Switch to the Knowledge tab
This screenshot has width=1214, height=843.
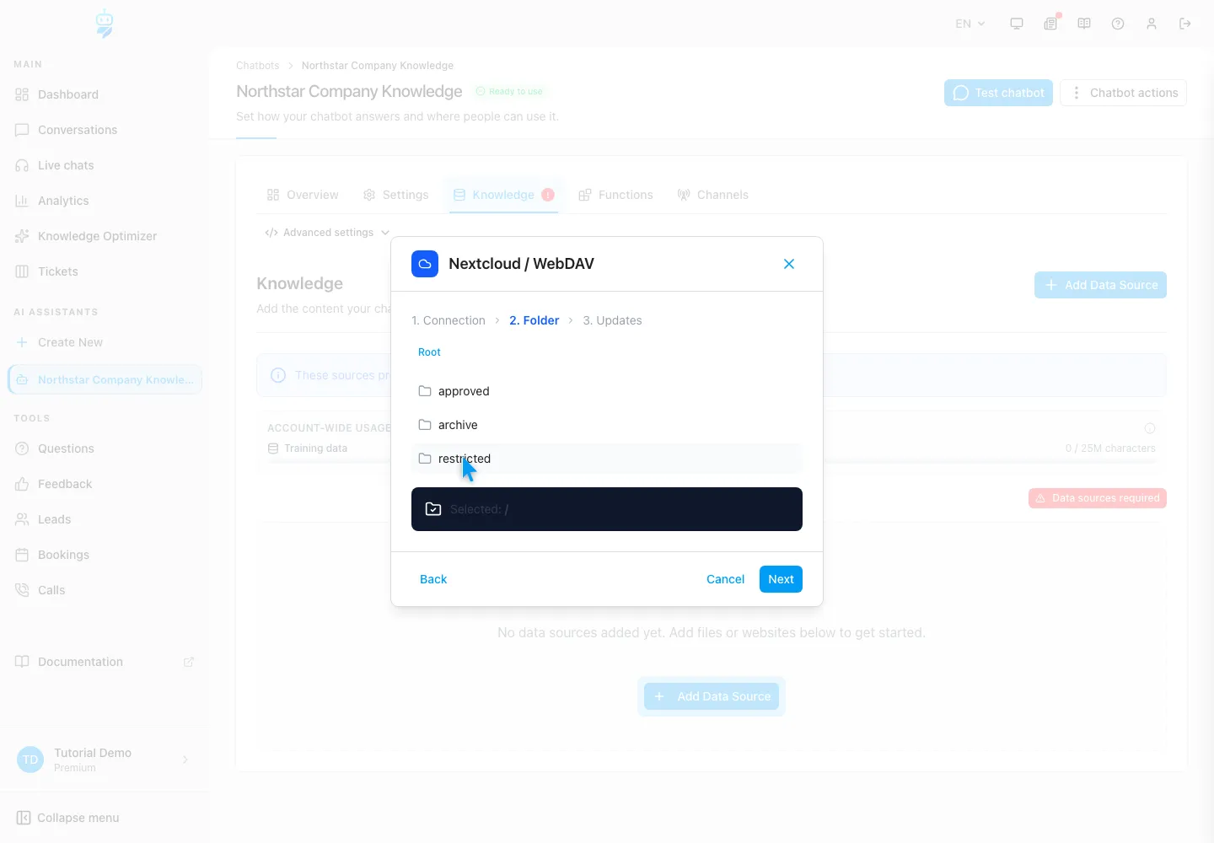[503, 195]
